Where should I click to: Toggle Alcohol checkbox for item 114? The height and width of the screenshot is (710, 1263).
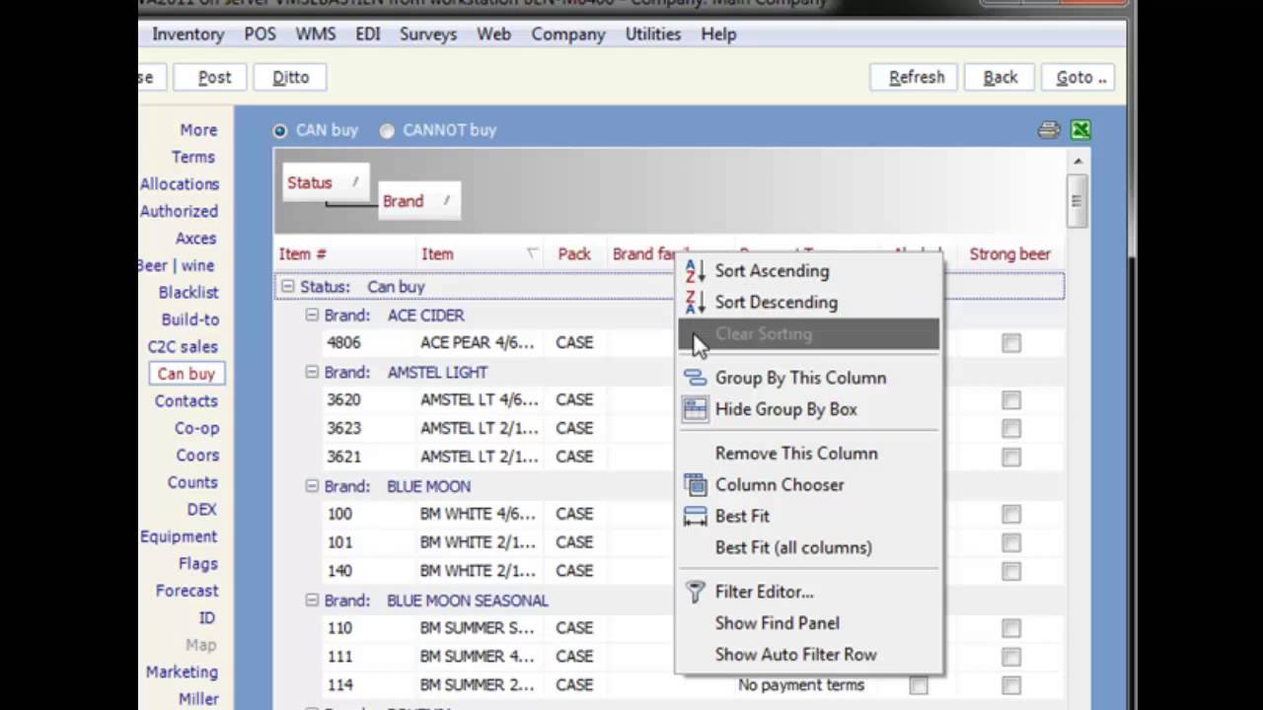[x=919, y=685]
